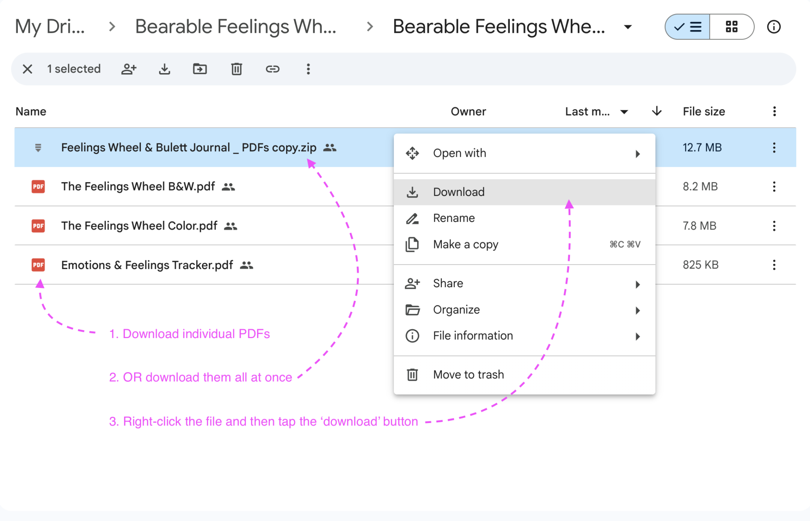The width and height of the screenshot is (810, 521).
Task: Switch to grid view layout
Action: coord(732,26)
